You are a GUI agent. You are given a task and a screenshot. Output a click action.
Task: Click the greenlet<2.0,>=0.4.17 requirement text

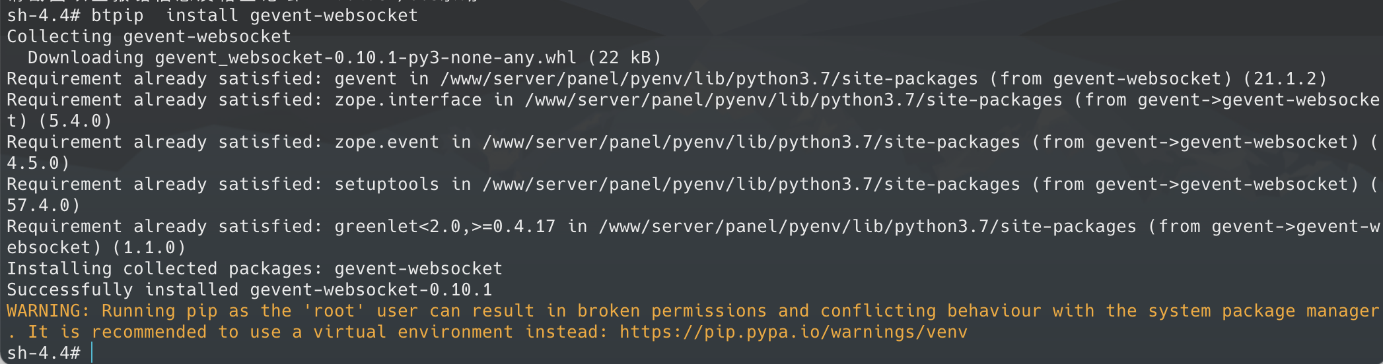tap(444, 226)
